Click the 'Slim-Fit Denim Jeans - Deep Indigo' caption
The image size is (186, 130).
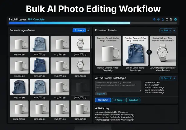tap(135, 69)
